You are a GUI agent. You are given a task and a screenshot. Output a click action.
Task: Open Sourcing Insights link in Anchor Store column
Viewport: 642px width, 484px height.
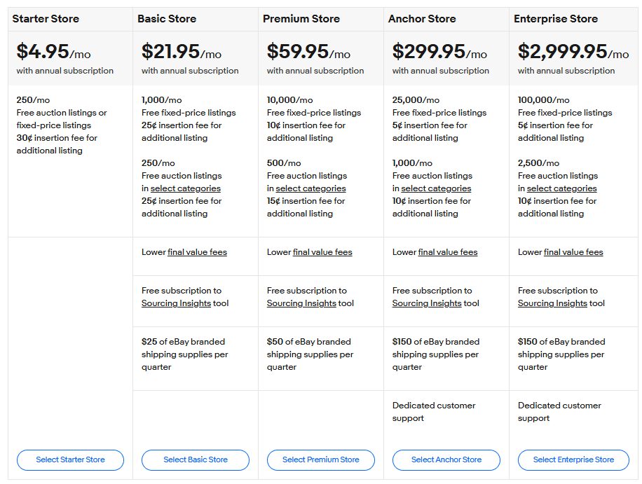click(427, 303)
